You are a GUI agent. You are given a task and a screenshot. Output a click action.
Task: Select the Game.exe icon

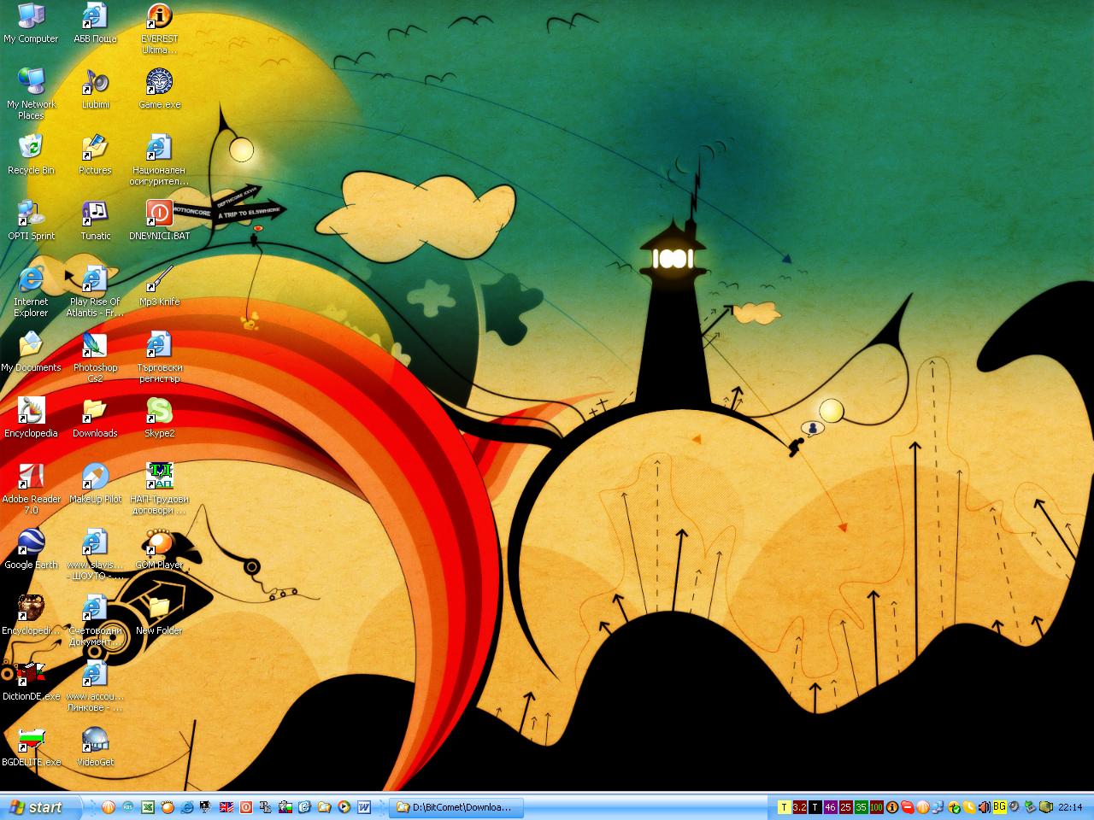coord(159,90)
